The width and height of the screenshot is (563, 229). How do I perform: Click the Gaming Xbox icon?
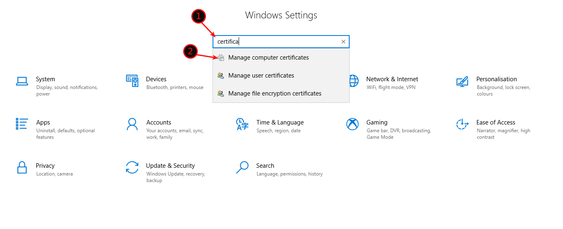click(352, 124)
